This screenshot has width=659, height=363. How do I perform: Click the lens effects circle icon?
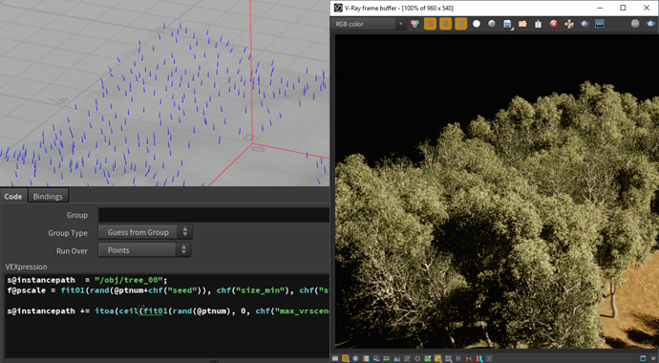417,358
